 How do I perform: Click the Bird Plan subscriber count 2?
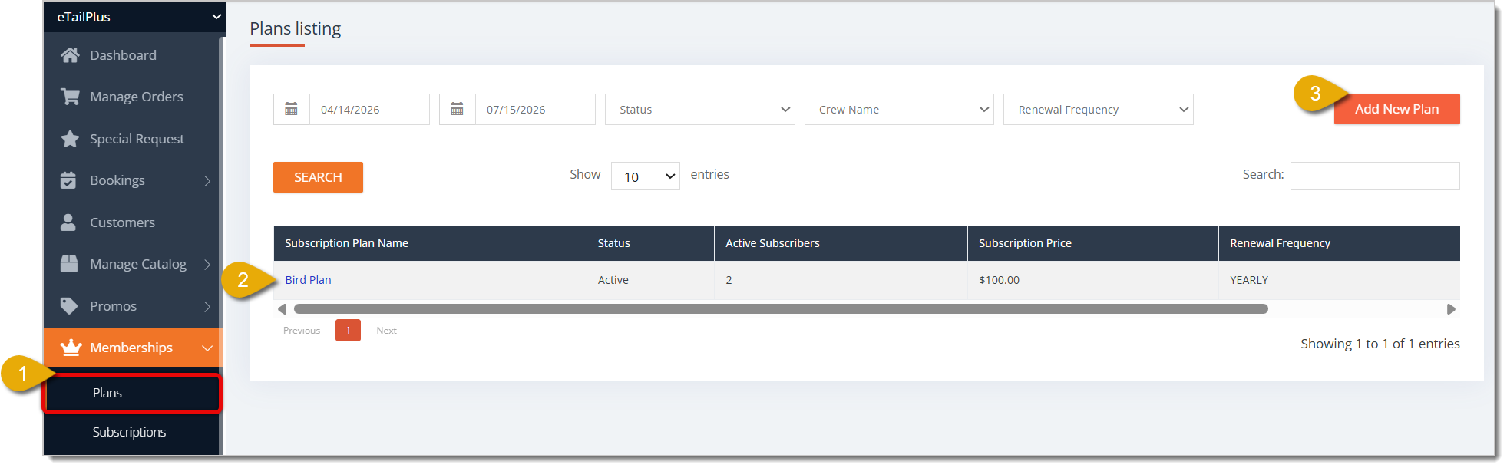point(841,280)
